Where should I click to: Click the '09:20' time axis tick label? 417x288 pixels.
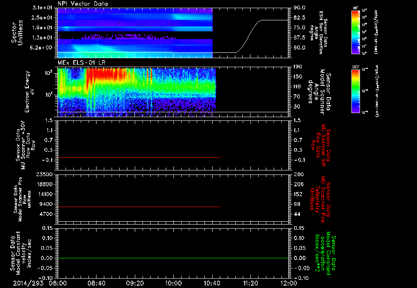coord(135,283)
